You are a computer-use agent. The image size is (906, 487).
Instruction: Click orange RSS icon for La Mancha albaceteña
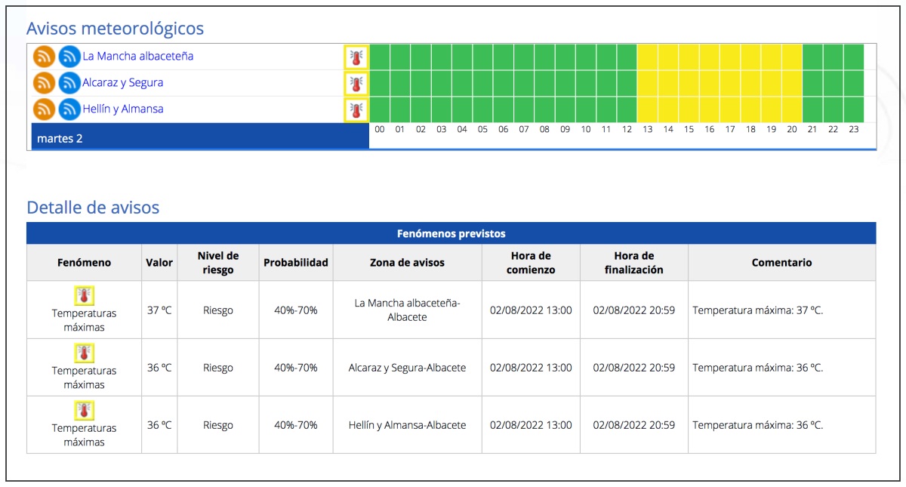pos(44,57)
